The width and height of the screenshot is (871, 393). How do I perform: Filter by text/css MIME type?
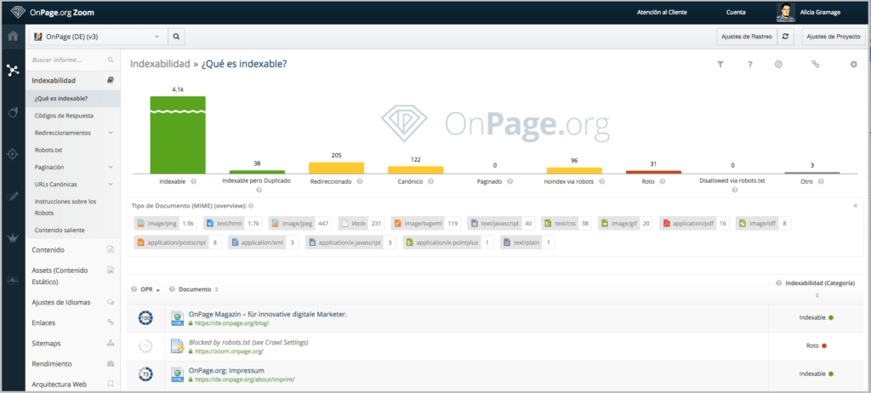tap(566, 224)
